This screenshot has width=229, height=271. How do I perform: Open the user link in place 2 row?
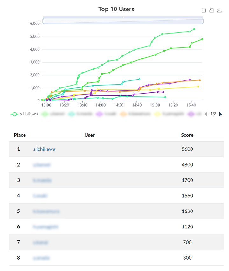[x=42, y=165]
